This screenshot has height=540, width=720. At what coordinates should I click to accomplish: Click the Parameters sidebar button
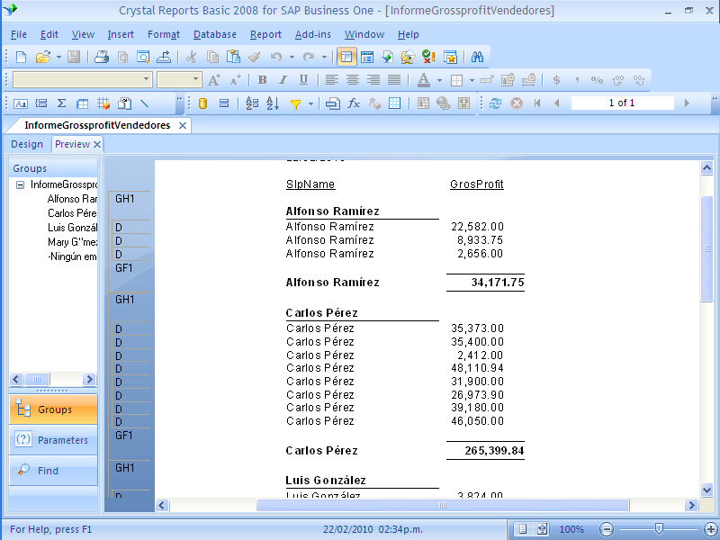[52, 438]
